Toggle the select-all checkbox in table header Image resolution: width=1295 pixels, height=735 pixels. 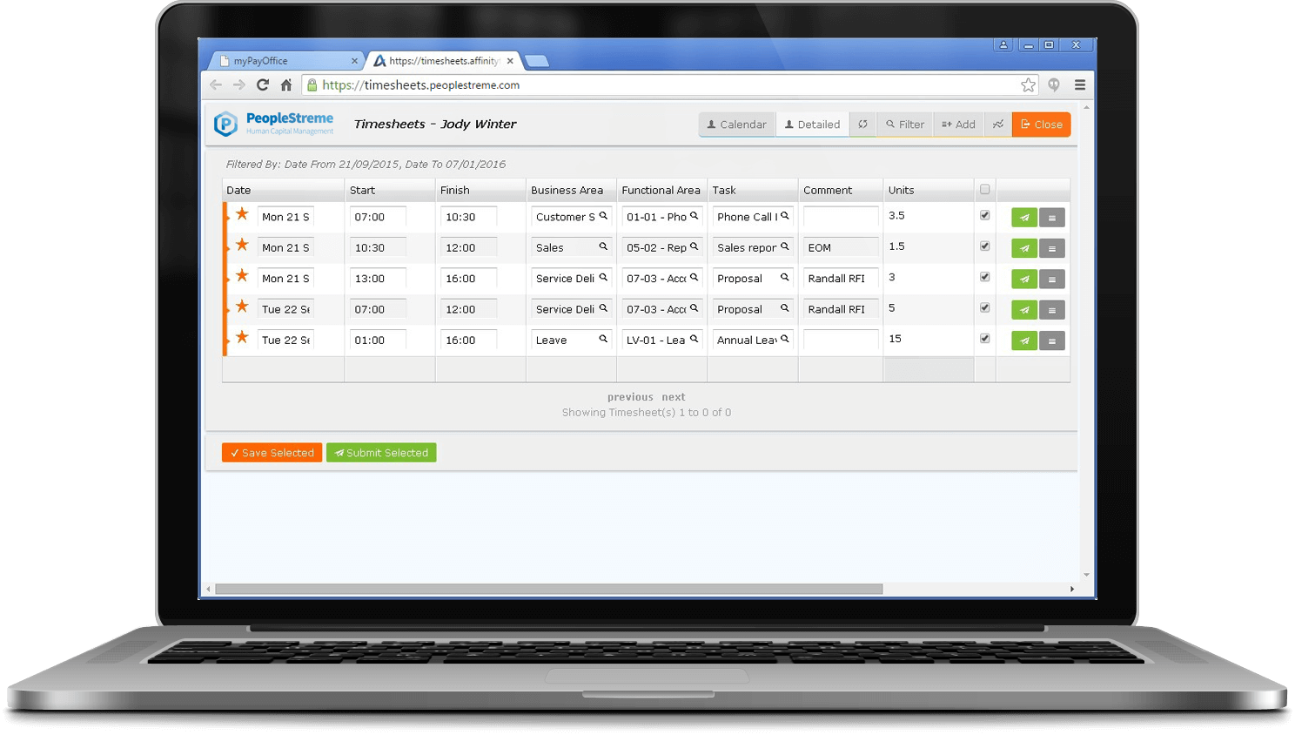pyautogui.click(x=984, y=190)
